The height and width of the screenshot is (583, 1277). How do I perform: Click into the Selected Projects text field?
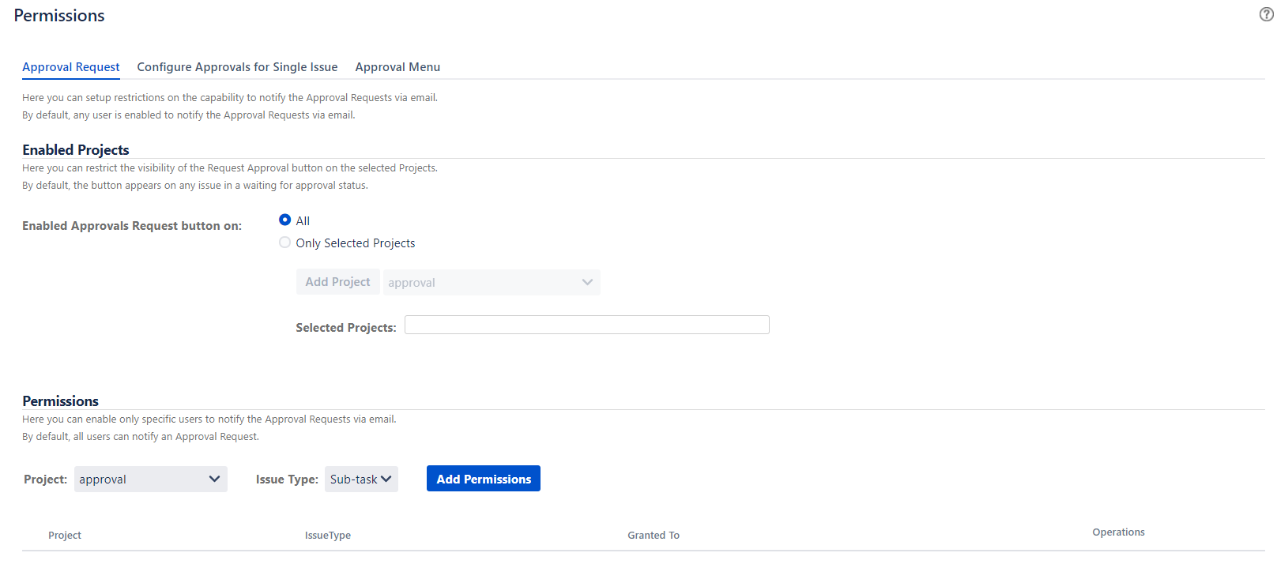[586, 325]
